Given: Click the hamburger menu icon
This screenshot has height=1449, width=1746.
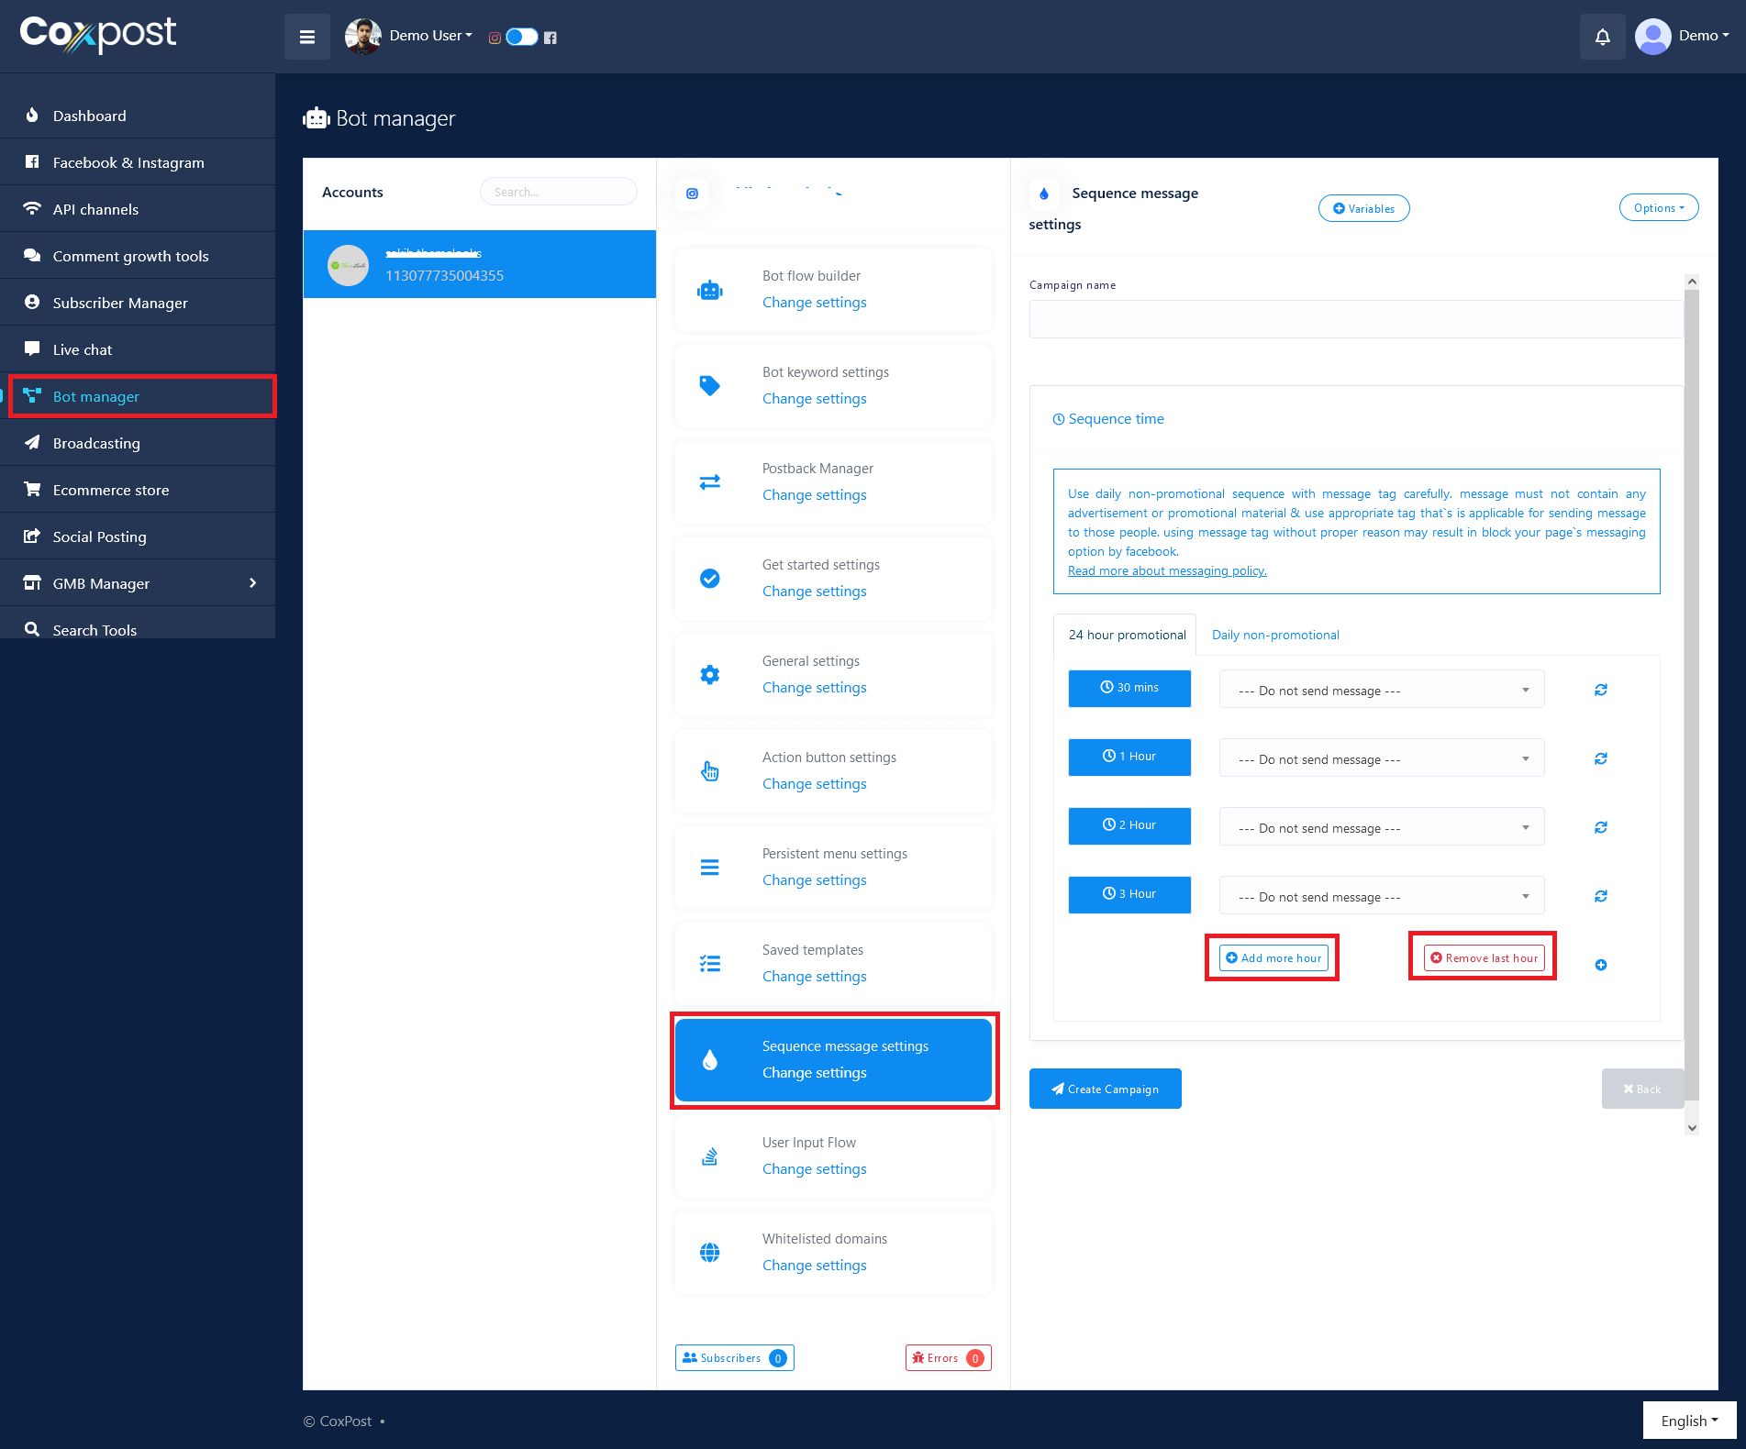Looking at the screenshot, I should tap(306, 37).
